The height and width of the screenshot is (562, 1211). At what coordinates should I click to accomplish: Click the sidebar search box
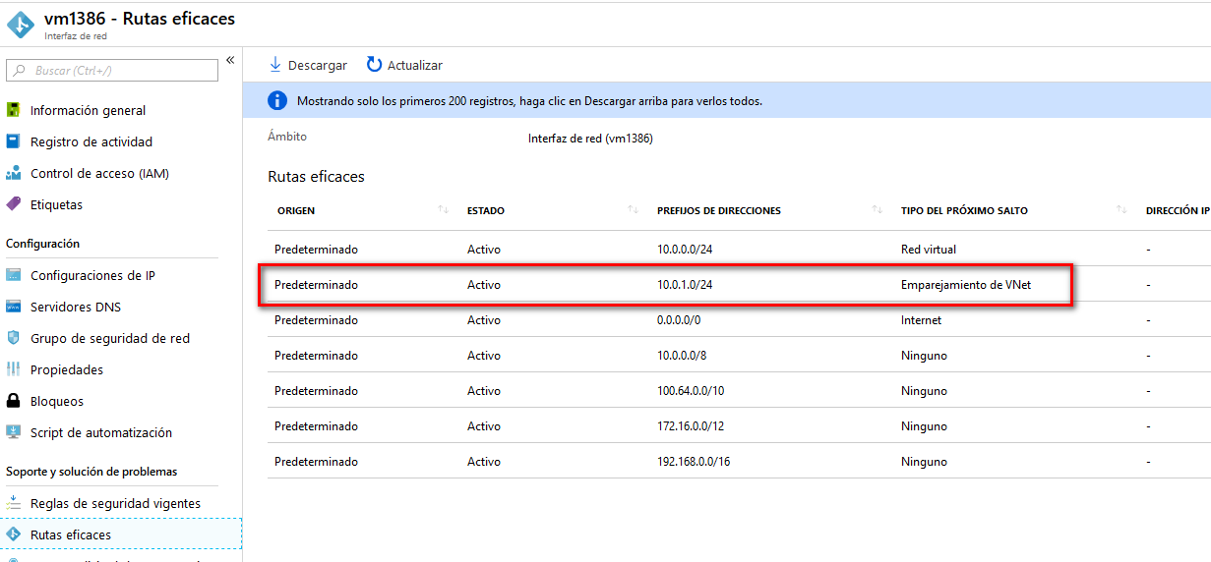[112, 71]
